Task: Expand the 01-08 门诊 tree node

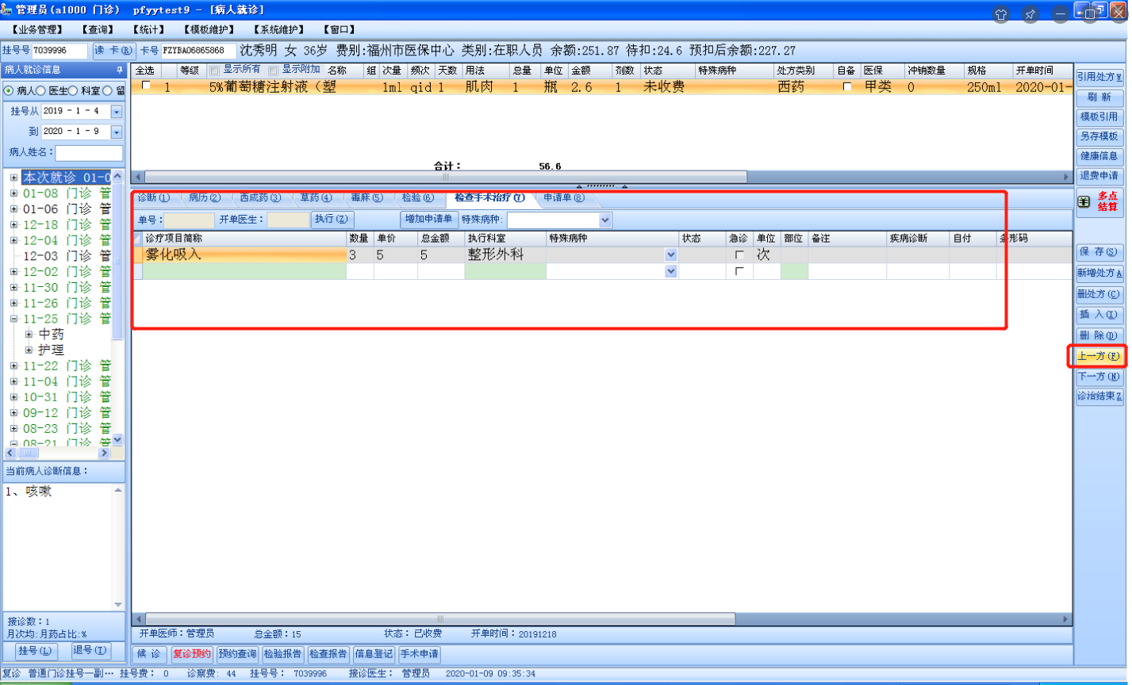Action: tap(13, 193)
